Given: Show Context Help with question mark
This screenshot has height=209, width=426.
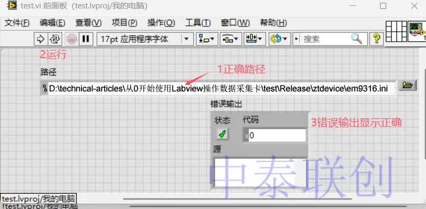Looking at the screenshot, I should pos(376,39).
